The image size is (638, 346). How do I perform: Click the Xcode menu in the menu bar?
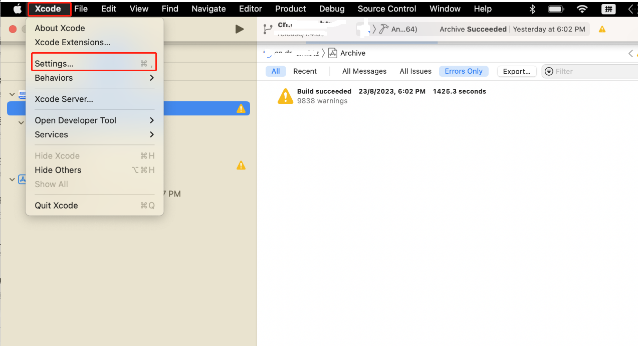point(48,9)
